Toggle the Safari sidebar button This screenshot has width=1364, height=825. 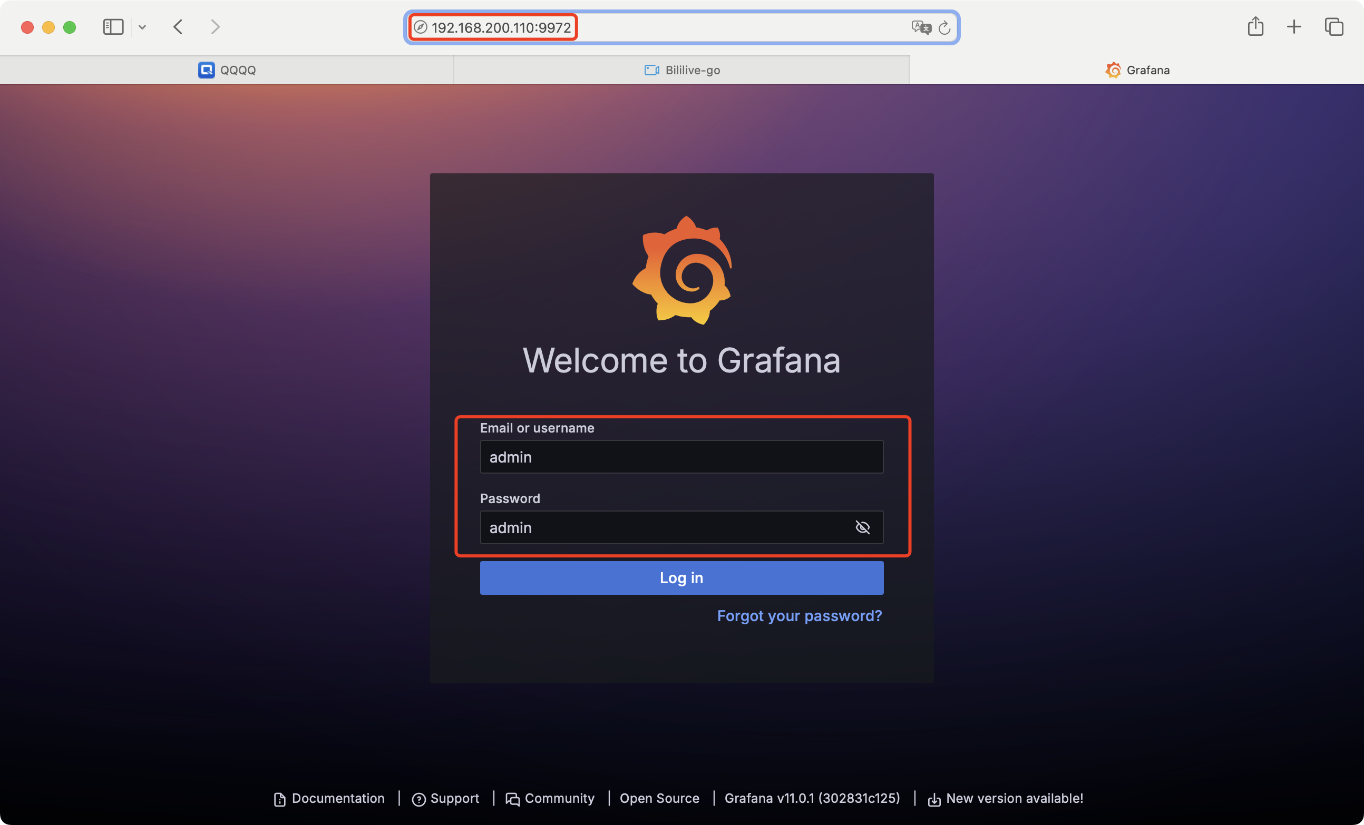click(x=113, y=26)
